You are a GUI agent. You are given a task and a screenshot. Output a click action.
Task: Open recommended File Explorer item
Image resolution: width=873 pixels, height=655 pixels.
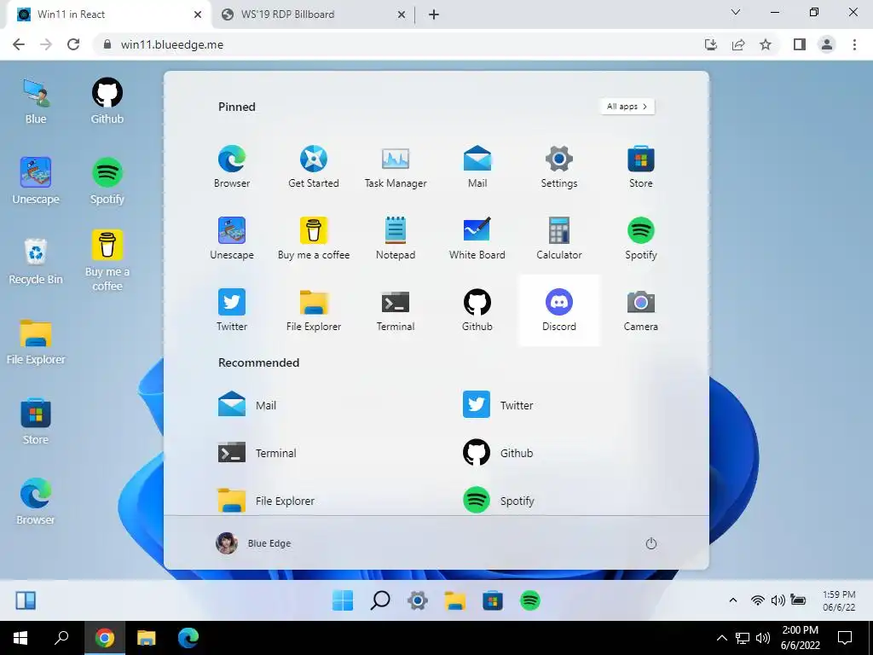(266, 500)
